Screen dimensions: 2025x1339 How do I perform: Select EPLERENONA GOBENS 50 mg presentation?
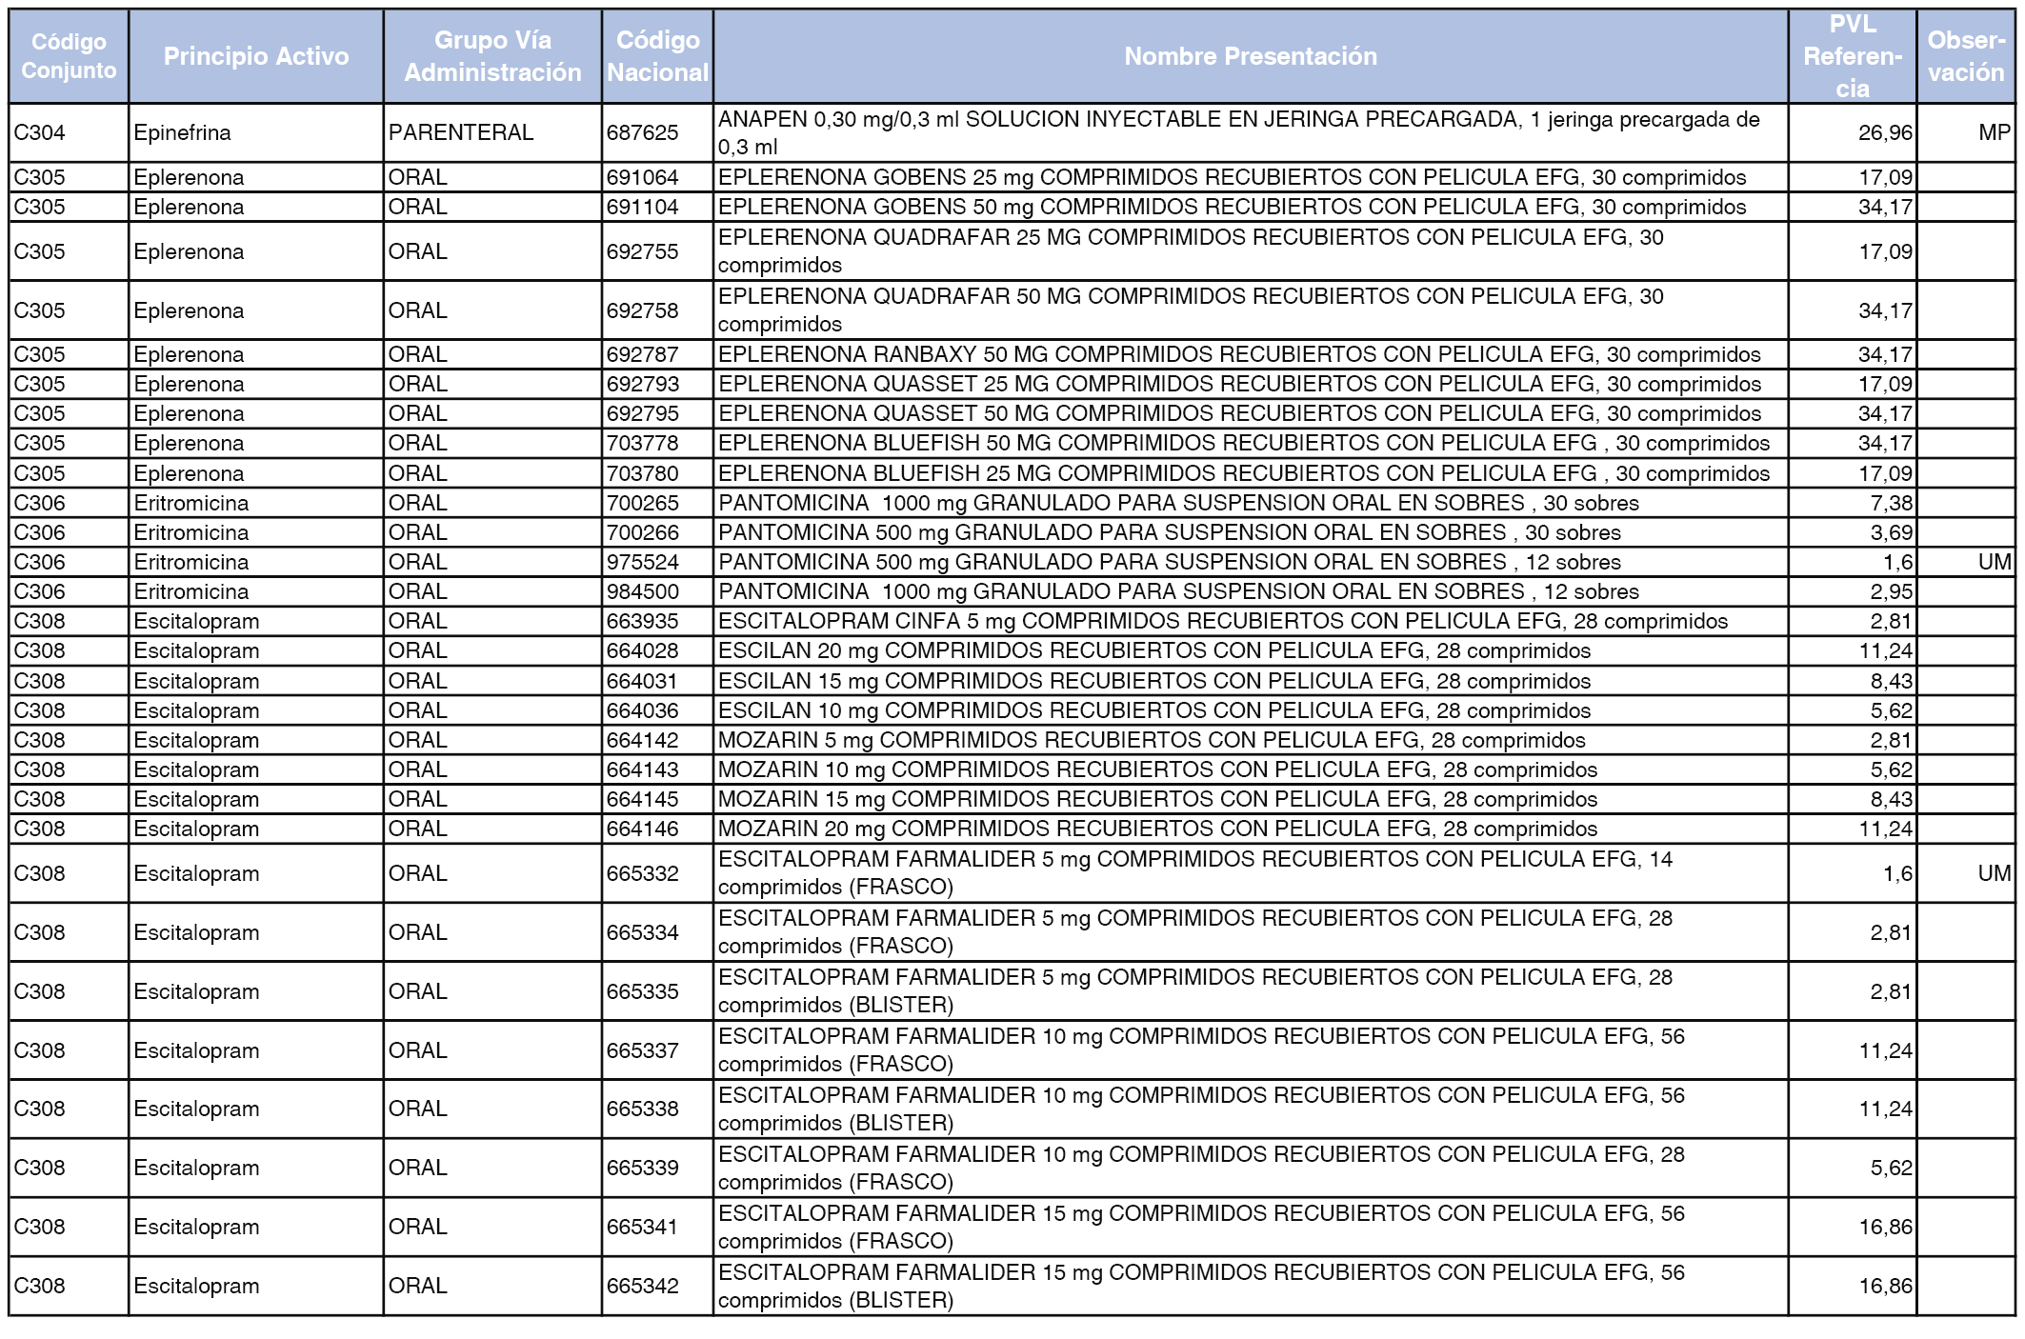tap(1251, 207)
